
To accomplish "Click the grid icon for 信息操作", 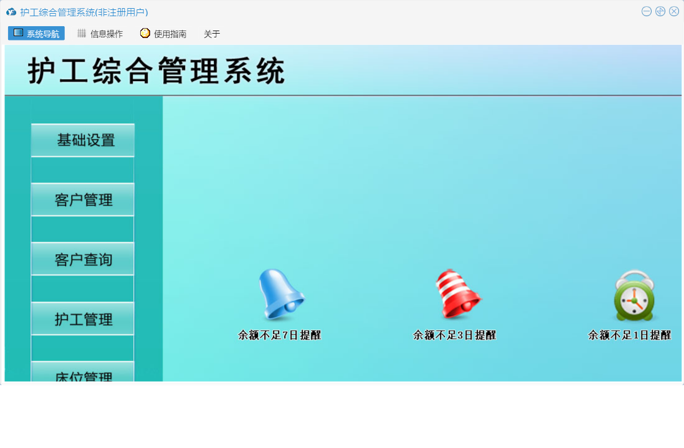I will (82, 34).
